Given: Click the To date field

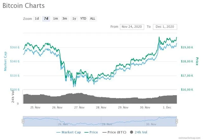Looking at the screenshot, I should (x=165, y=27).
